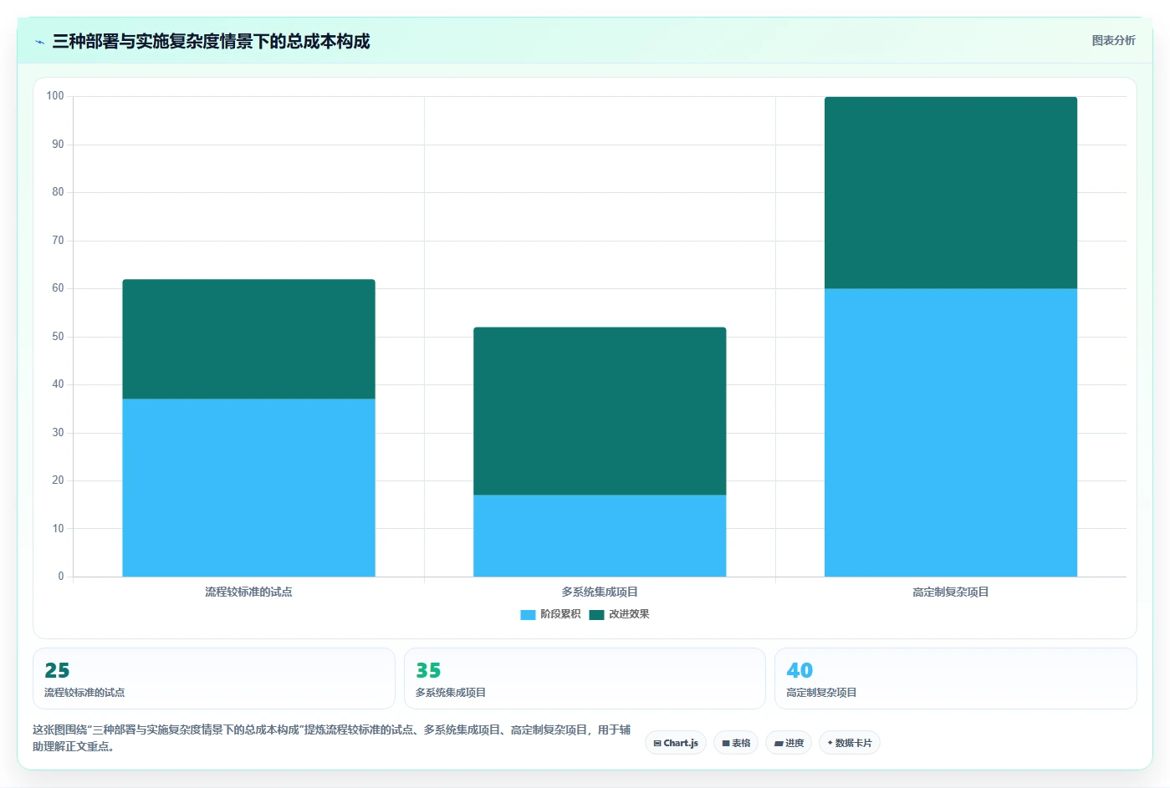Click the 图表分析 label in the header

coord(1113,40)
